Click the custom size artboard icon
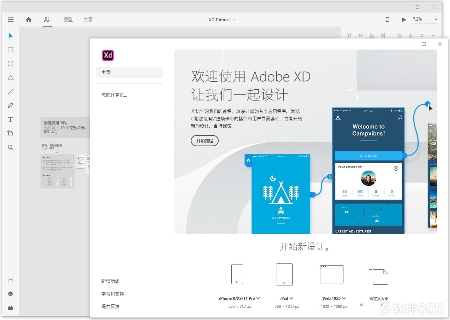The image size is (450, 320). [379, 275]
